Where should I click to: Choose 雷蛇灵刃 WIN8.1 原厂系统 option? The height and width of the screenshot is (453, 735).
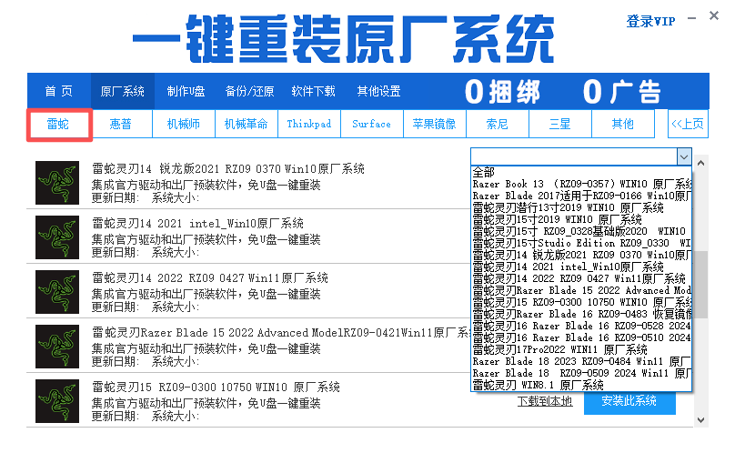pyautogui.click(x=580, y=385)
